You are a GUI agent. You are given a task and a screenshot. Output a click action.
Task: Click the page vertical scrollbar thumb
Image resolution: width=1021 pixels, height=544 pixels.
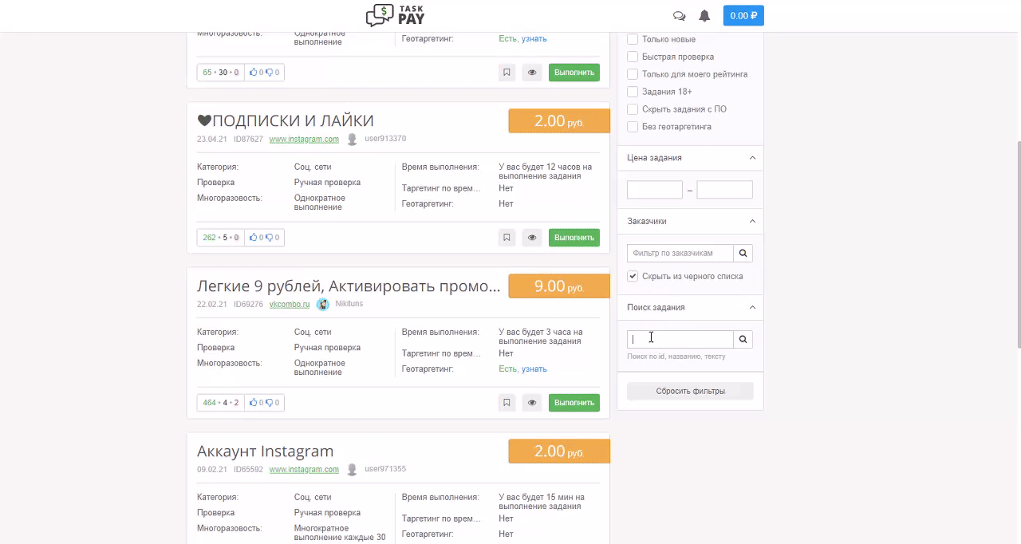pyautogui.click(x=1019, y=244)
